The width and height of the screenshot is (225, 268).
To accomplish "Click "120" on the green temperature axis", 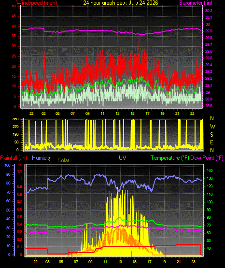I will coord(210,186).
